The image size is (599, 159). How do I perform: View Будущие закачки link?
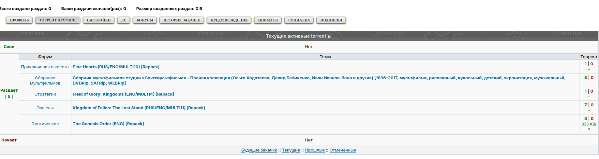click(259, 150)
